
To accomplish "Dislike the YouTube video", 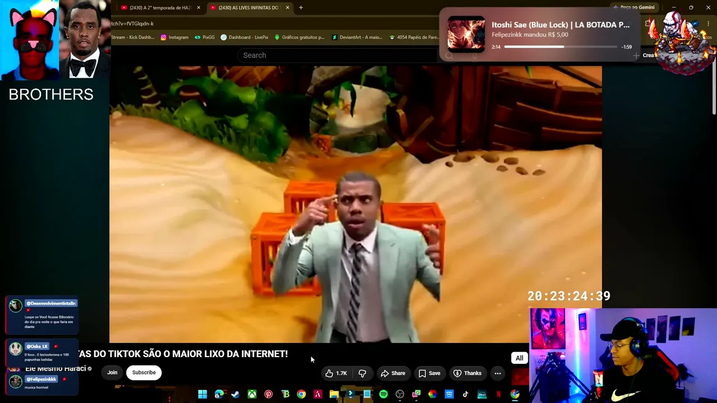I will [362, 373].
